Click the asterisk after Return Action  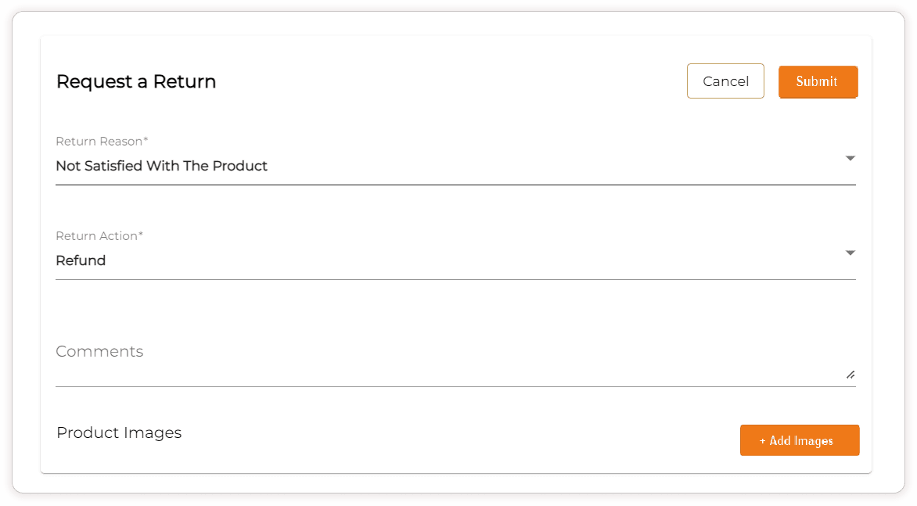click(141, 235)
